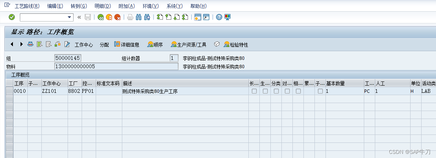Click the 组计数器 field containing 1
The height and width of the screenshot is (158, 436).
tap(174, 58)
